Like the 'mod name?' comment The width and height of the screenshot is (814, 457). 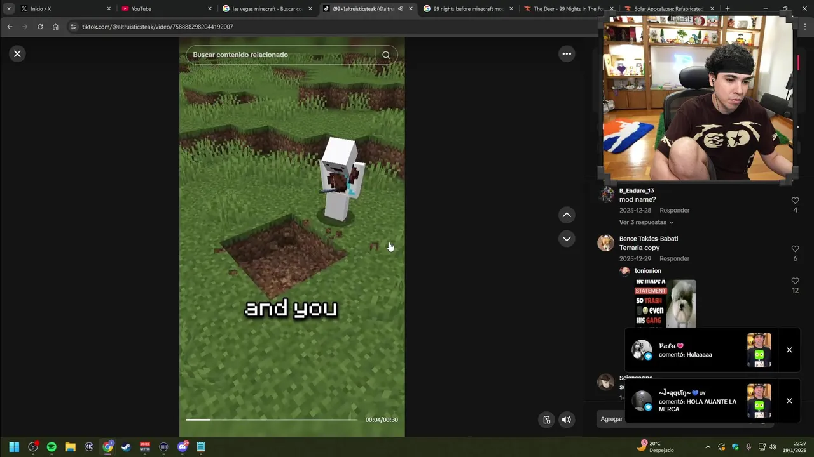[x=795, y=201]
